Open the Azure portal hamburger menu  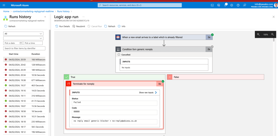pos(4,5)
